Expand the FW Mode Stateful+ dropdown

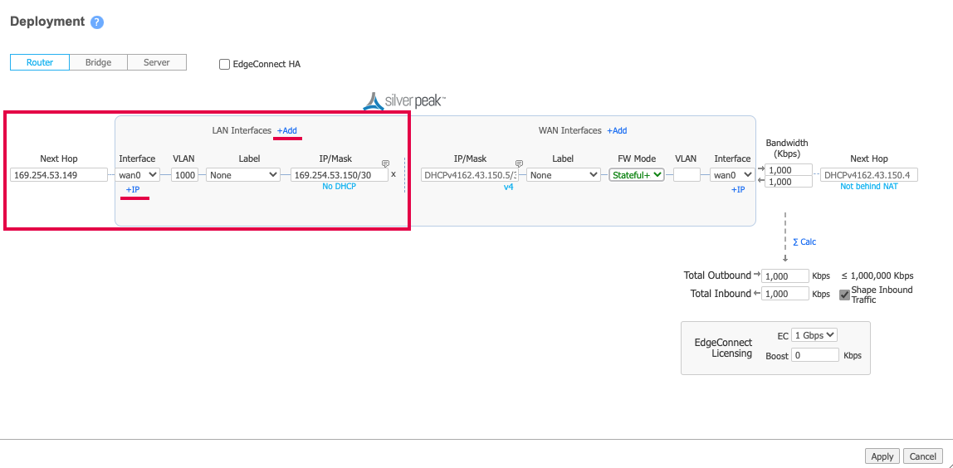click(637, 175)
